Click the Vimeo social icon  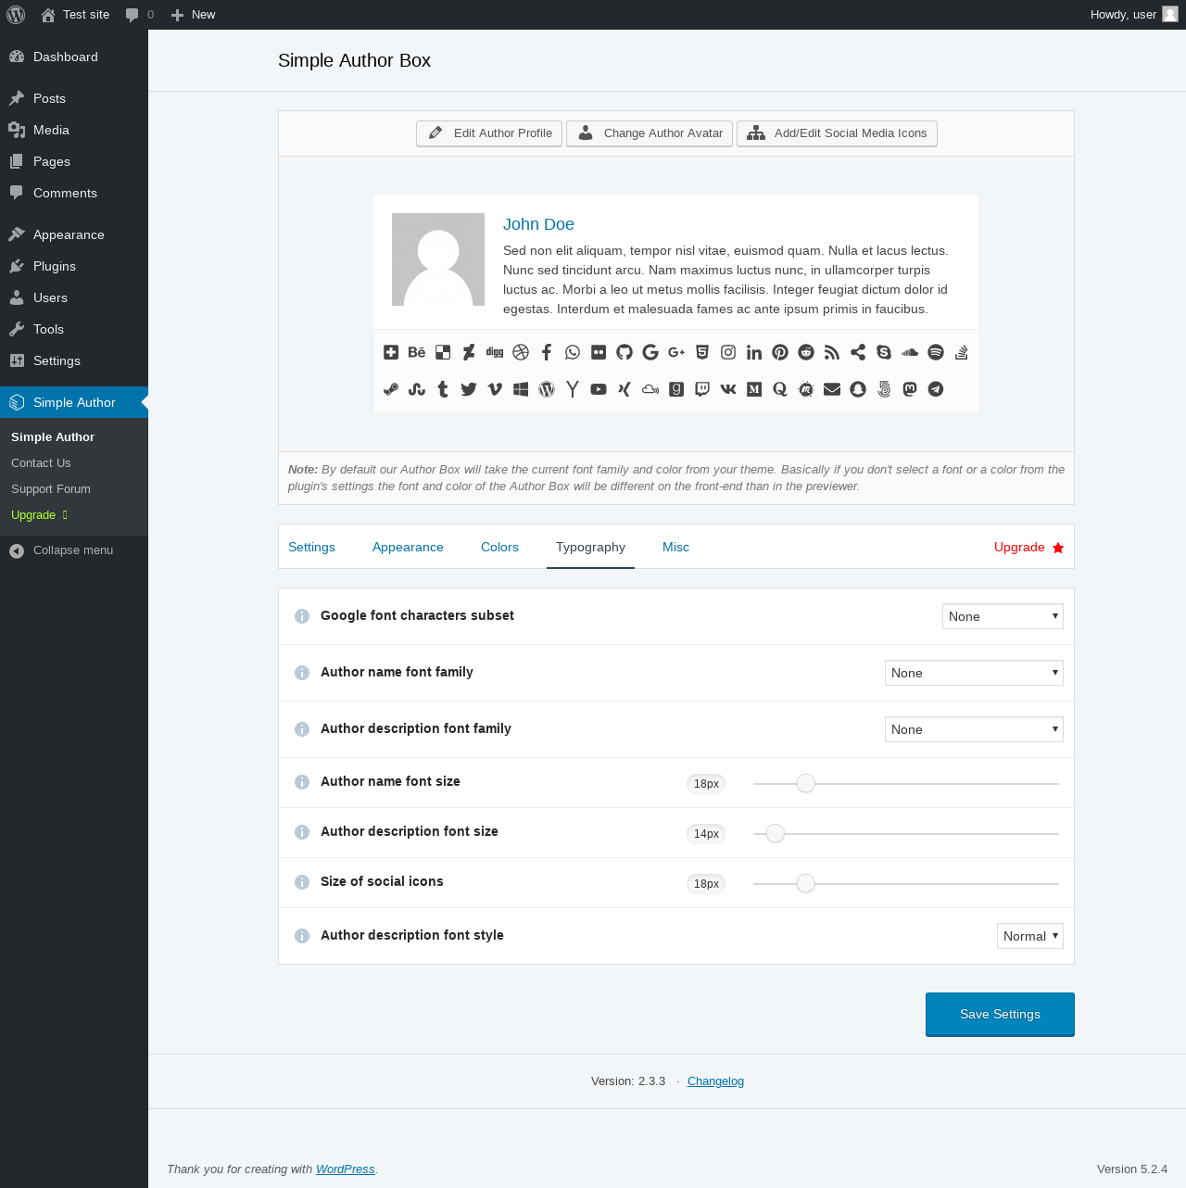(495, 389)
